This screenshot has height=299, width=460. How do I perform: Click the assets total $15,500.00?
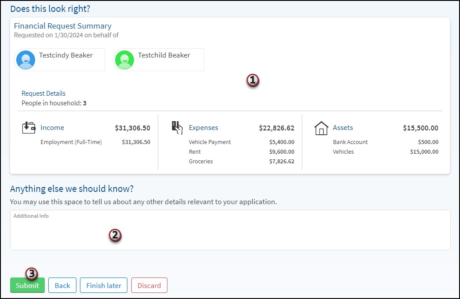pyautogui.click(x=420, y=128)
